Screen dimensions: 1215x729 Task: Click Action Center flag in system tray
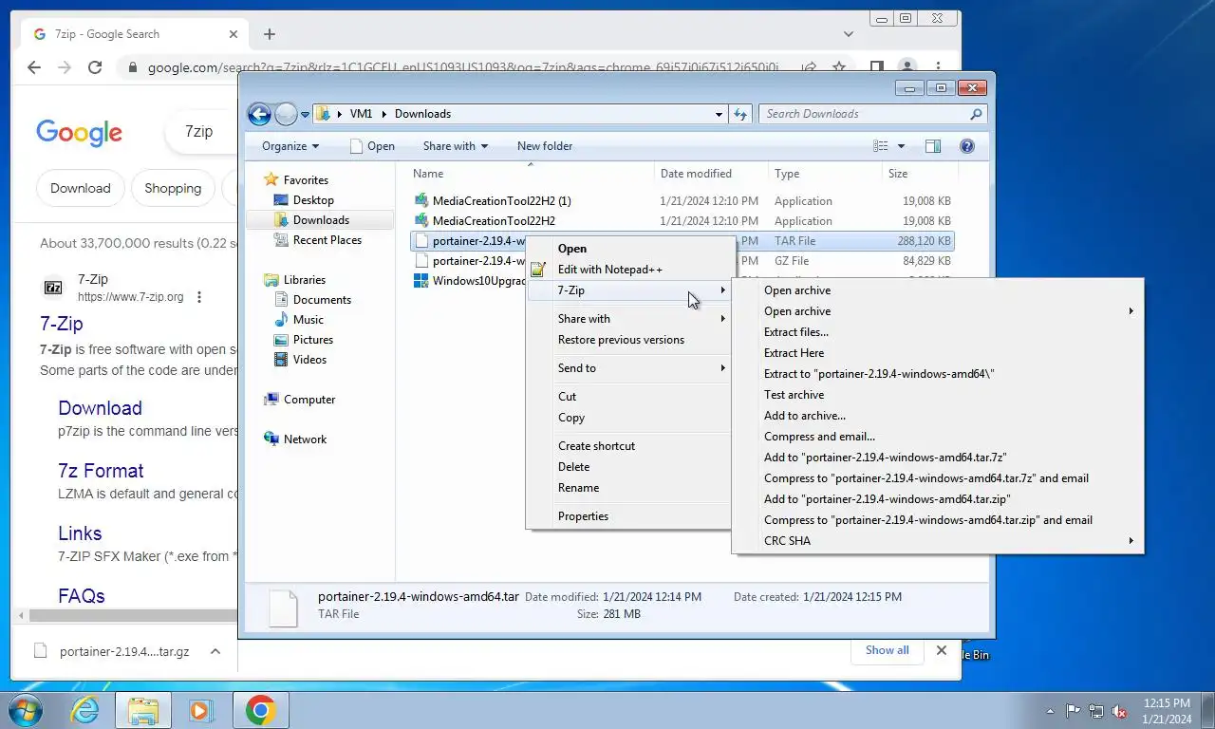(1074, 711)
